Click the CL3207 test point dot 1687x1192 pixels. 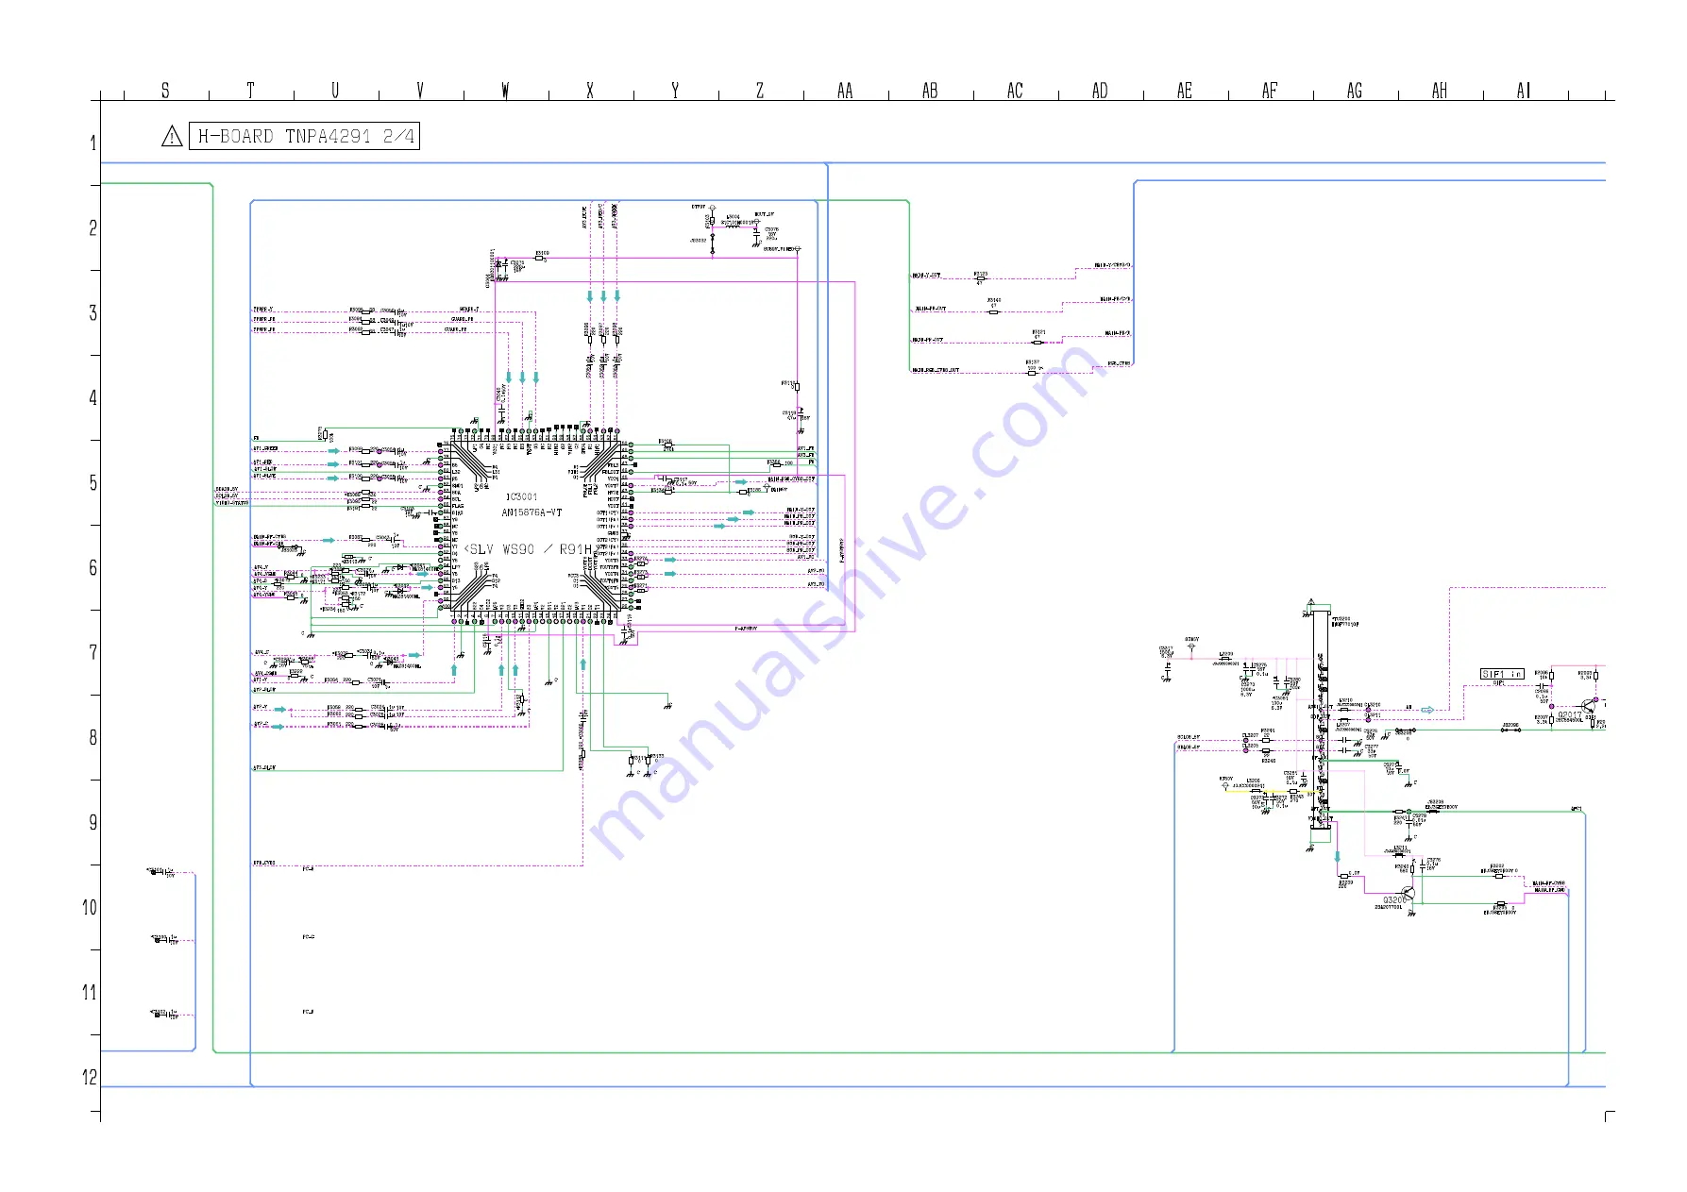[1246, 740]
